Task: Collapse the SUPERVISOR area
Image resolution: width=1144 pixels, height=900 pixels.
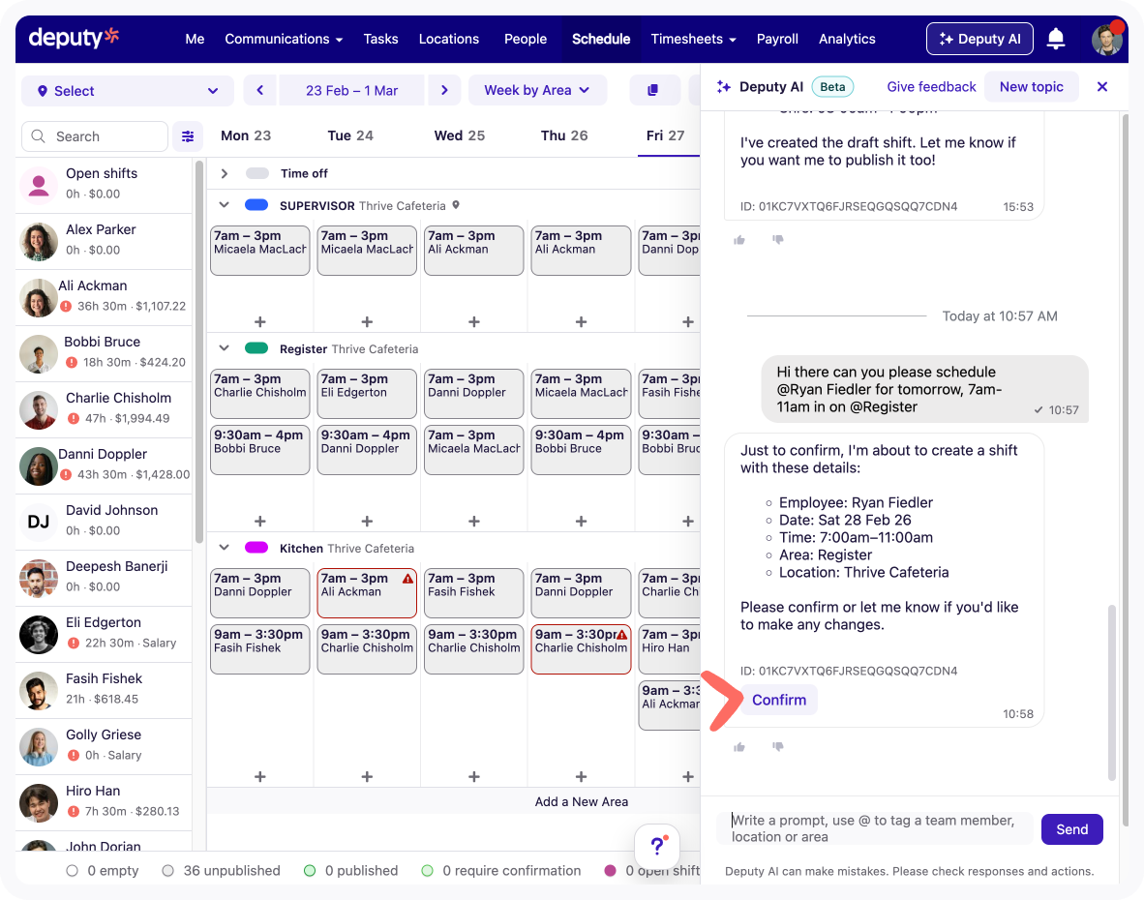Action: [225, 205]
